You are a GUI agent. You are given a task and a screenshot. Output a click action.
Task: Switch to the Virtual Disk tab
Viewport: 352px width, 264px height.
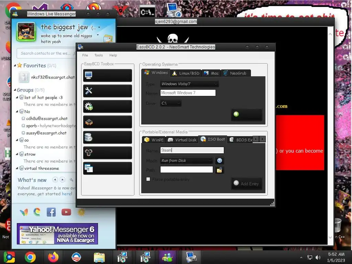click(182, 140)
